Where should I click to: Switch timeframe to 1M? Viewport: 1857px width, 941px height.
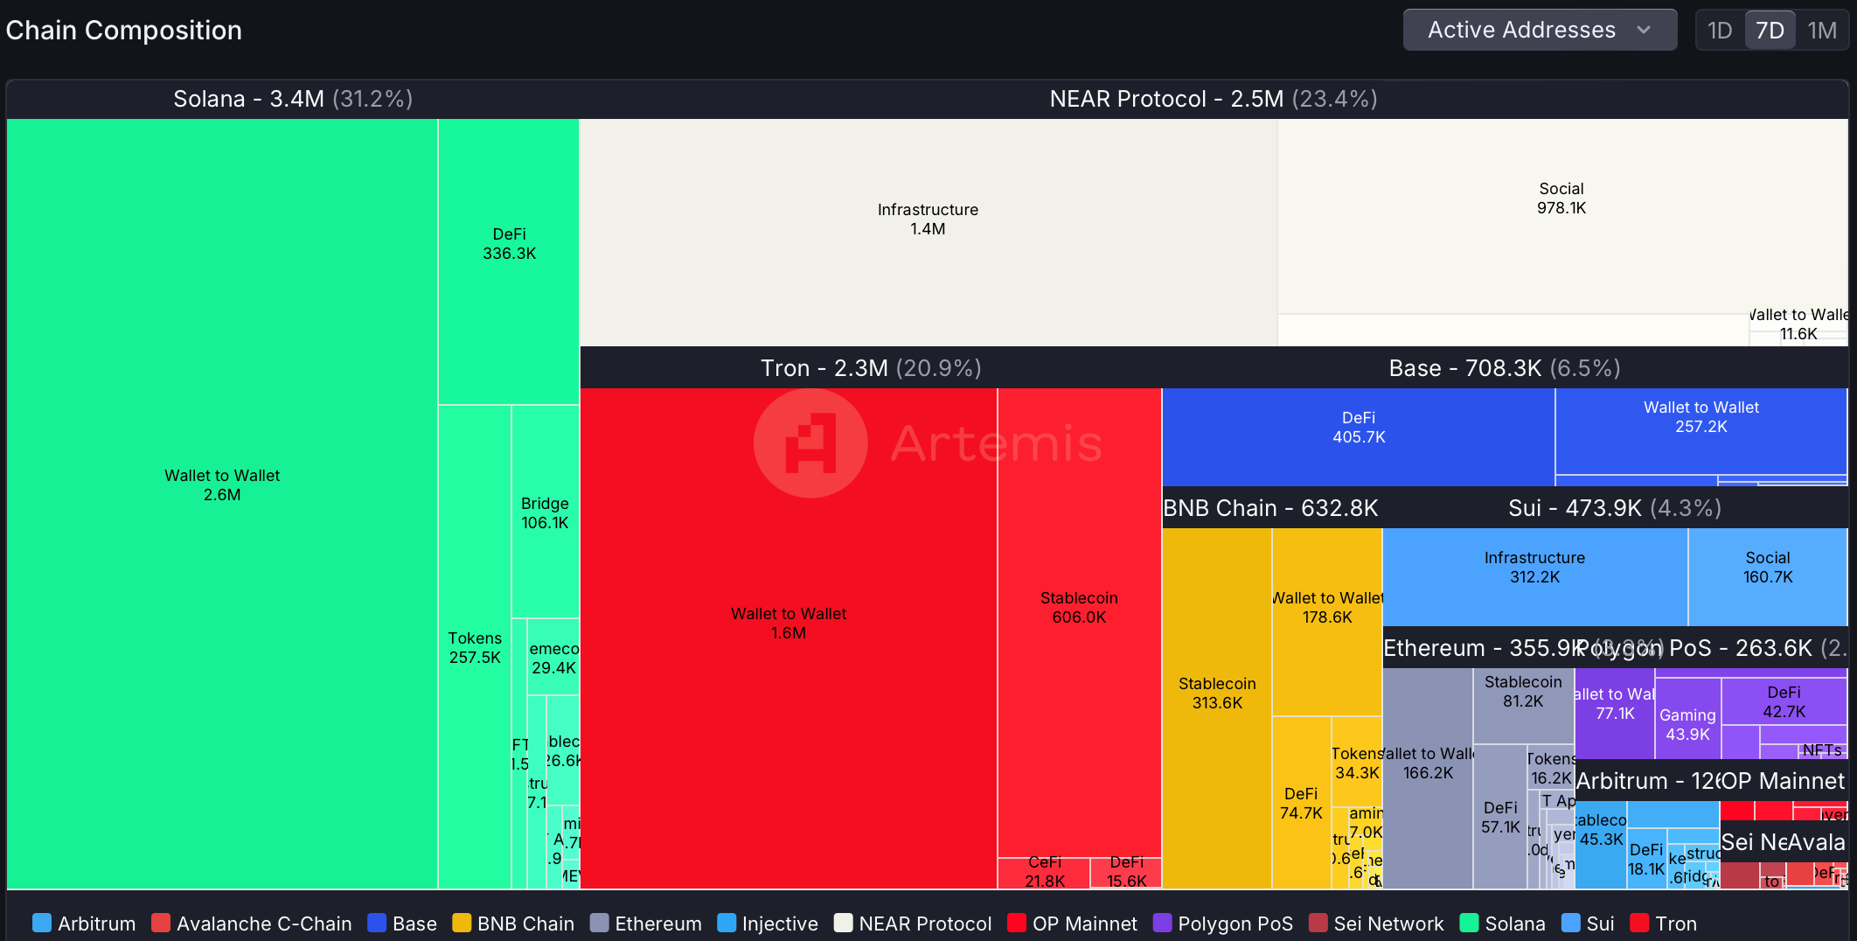point(1822,31)
